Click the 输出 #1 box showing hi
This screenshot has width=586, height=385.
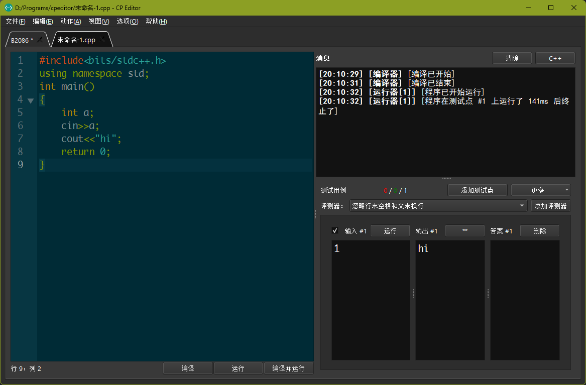click(x=450, y=300)
